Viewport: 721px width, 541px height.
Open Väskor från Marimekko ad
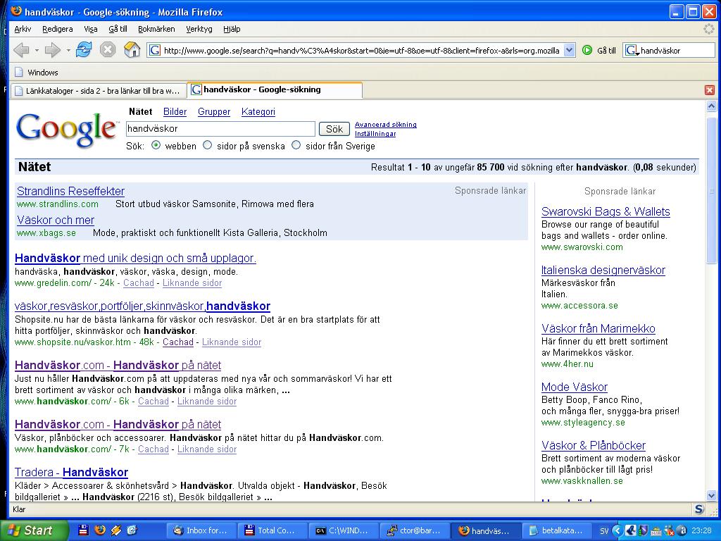[598, 328]
